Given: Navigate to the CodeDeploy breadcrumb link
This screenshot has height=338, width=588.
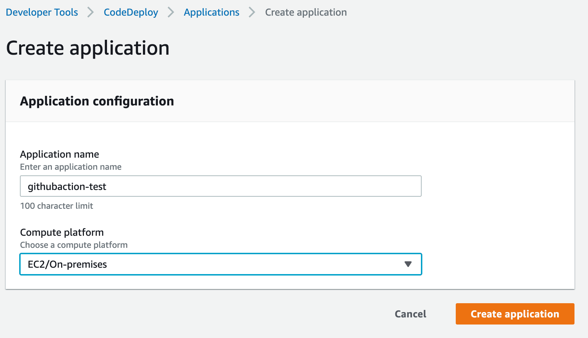Looking at the screenshot, I should click(x=131, y=12).
